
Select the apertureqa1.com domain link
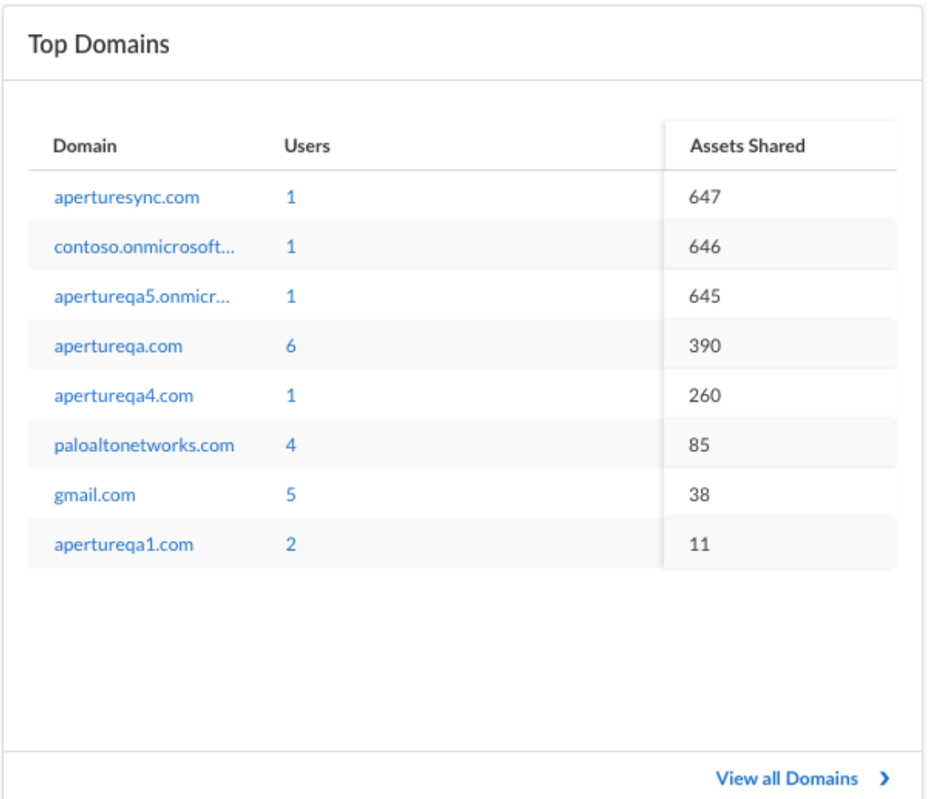click(123, 545)
